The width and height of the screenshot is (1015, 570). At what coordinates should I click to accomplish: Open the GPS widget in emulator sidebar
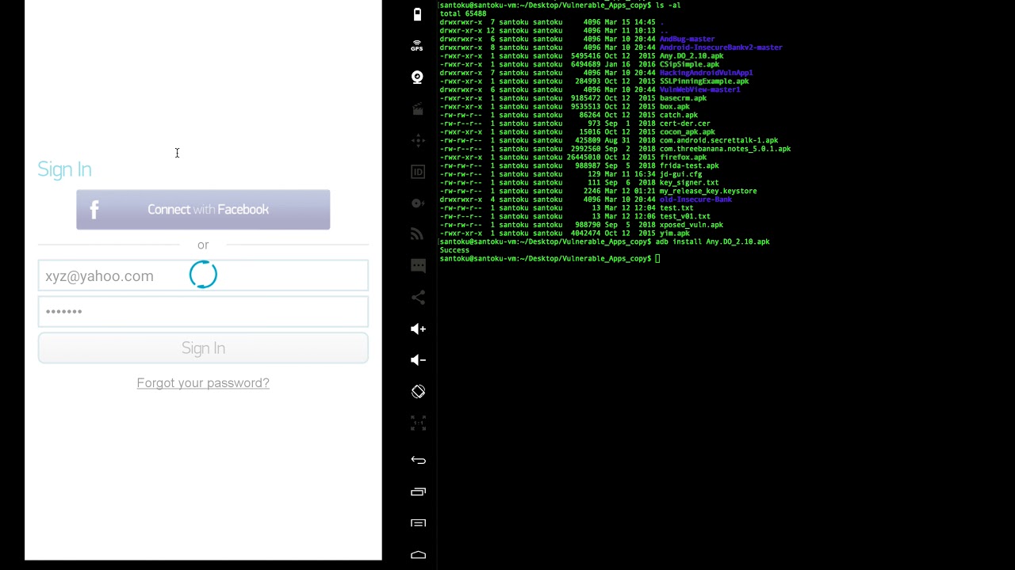(417, 46)
